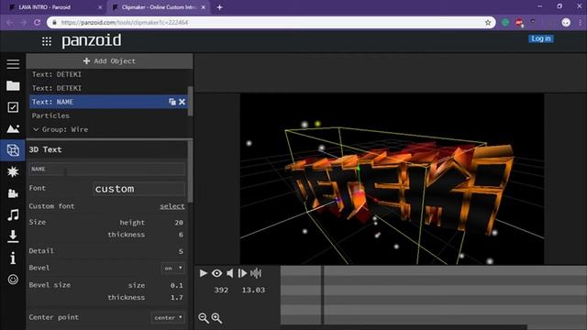Image resolution: width=587 pixels, height=330 pixels.
Task: Open the Font custom dropdown
Action: coord(138,189)
